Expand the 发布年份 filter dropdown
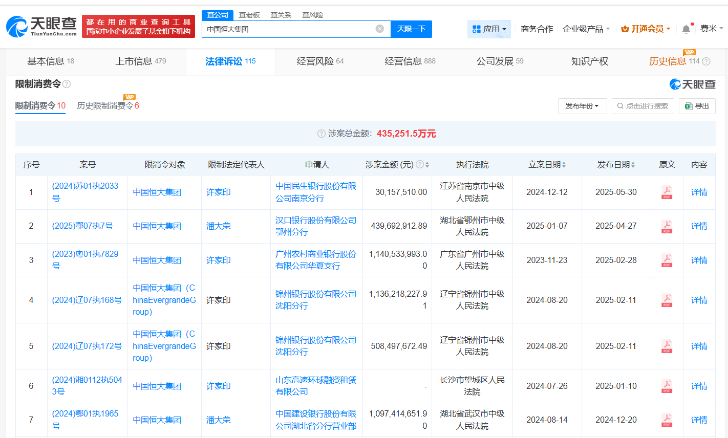 582,106
